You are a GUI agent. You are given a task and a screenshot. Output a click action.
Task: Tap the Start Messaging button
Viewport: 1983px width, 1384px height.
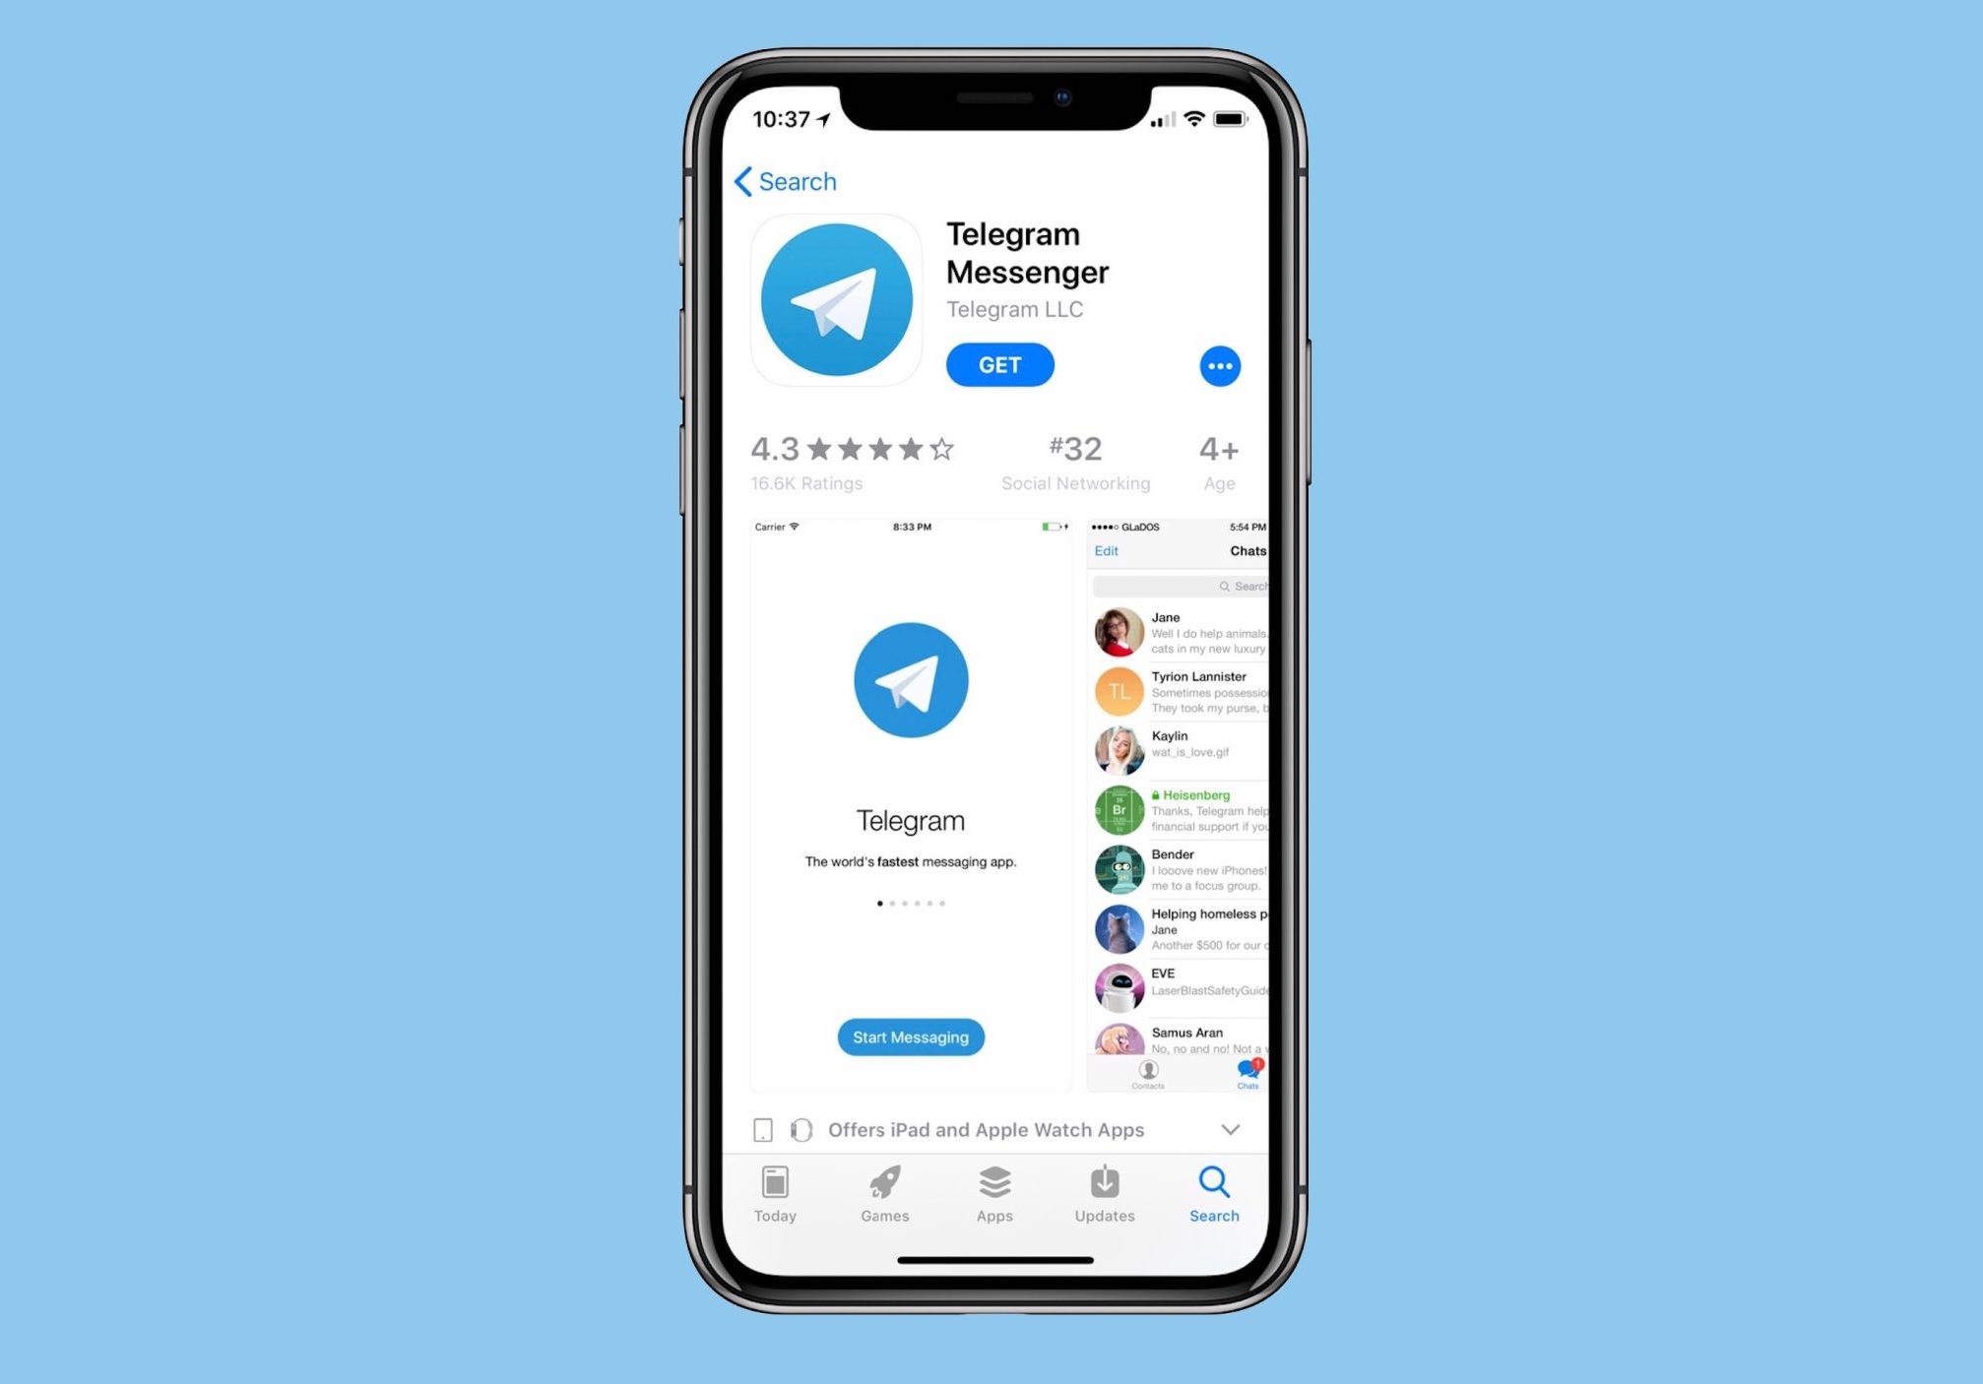pyautogui.click(x=910, y=1037)
